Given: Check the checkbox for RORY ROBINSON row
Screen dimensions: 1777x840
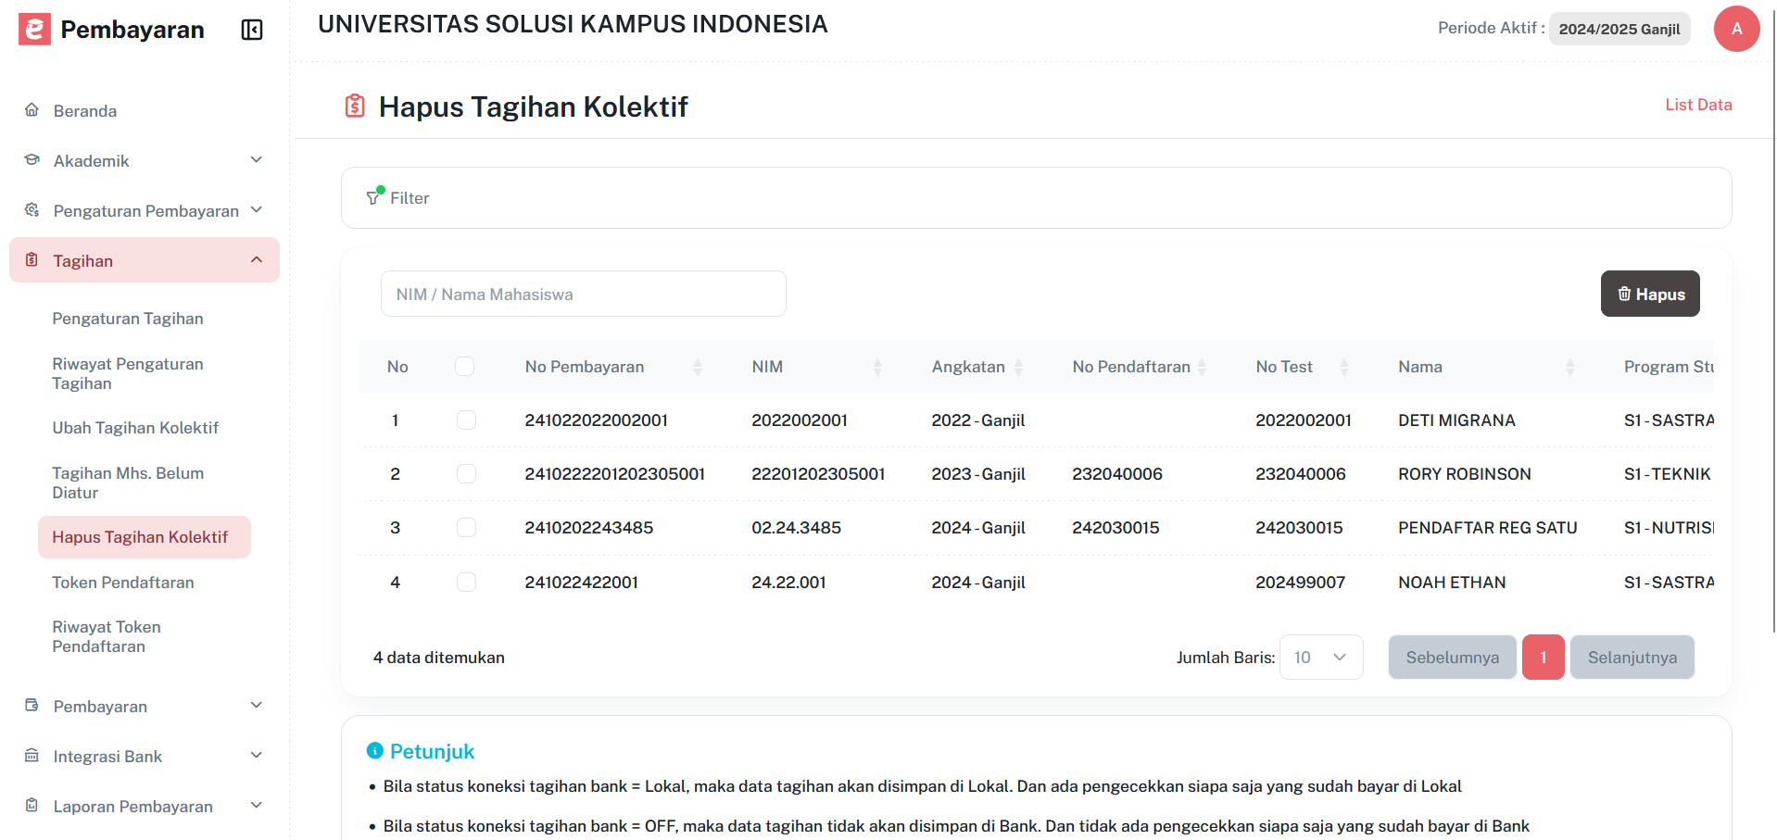Looking at the screenshot, I should click(x=466, y=473).
